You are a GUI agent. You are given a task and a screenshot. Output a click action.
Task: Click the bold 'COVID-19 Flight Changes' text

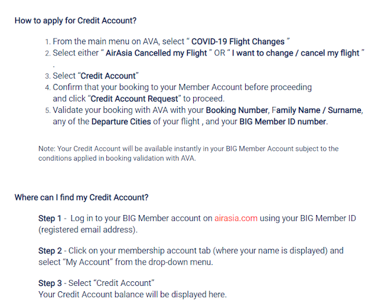click(237, 41)
